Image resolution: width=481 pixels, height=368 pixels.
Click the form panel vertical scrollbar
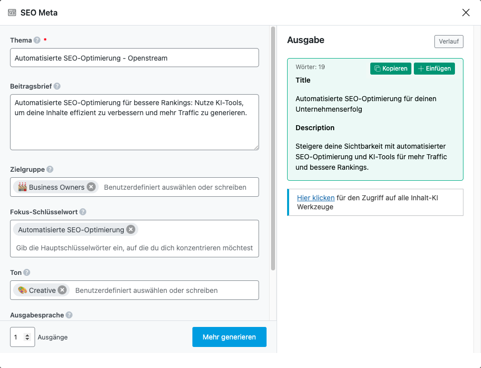273,150
